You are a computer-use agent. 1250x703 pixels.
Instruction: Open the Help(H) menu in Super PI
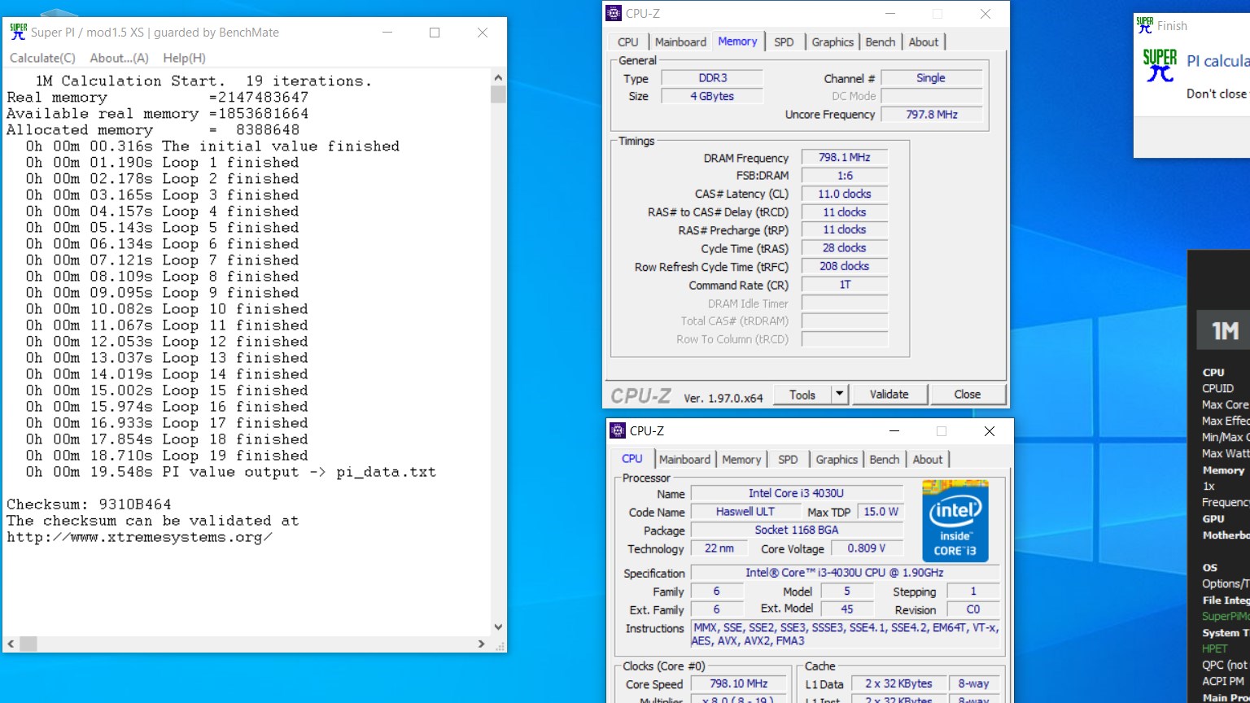click(x=184, y=58)
